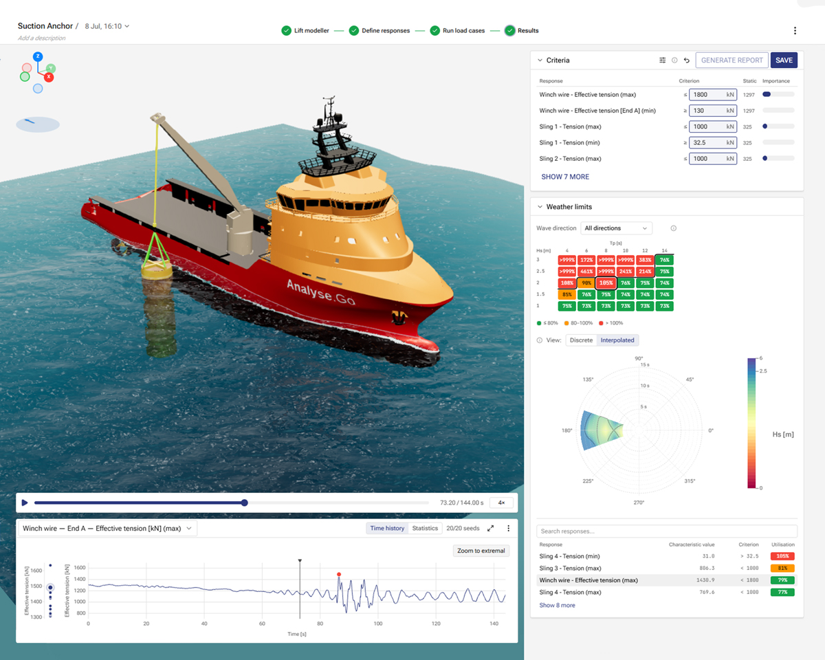Click the info icon beside Wave direction
The height and width of the screenshot is (660, 825).
673,228
